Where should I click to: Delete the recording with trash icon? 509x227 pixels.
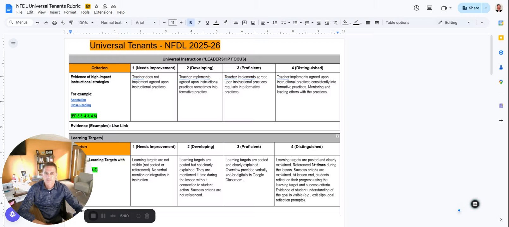pos(147,216)
